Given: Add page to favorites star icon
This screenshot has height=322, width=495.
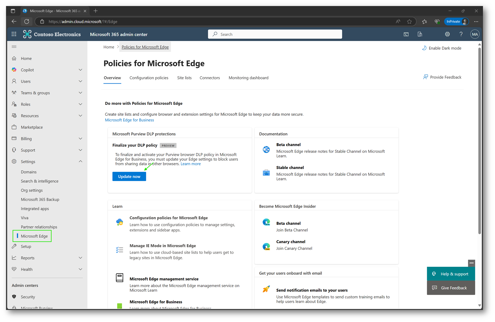Looking at the screenshot, I should [x=409, y=21].
